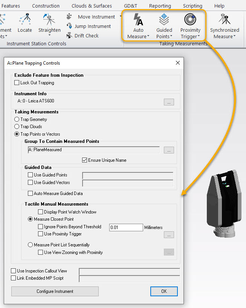Choose Measure Point List Sequentially

pyautogui.click(x=31, y=245)
